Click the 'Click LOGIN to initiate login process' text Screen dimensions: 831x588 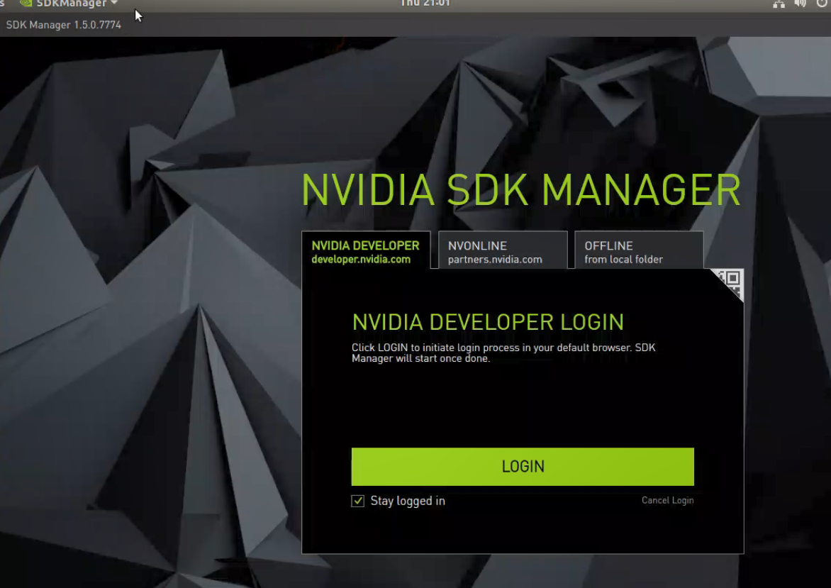point(503,353)
